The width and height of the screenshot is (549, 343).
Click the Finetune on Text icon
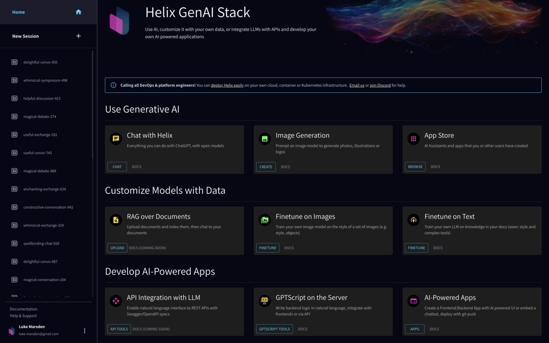click(x=414, y=220)
